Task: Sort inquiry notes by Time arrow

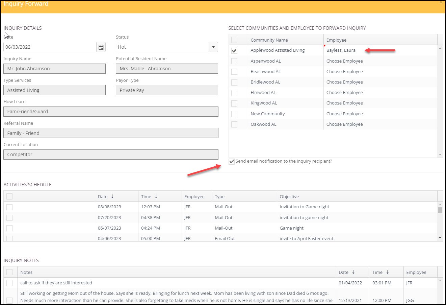Action: point(388,272)
